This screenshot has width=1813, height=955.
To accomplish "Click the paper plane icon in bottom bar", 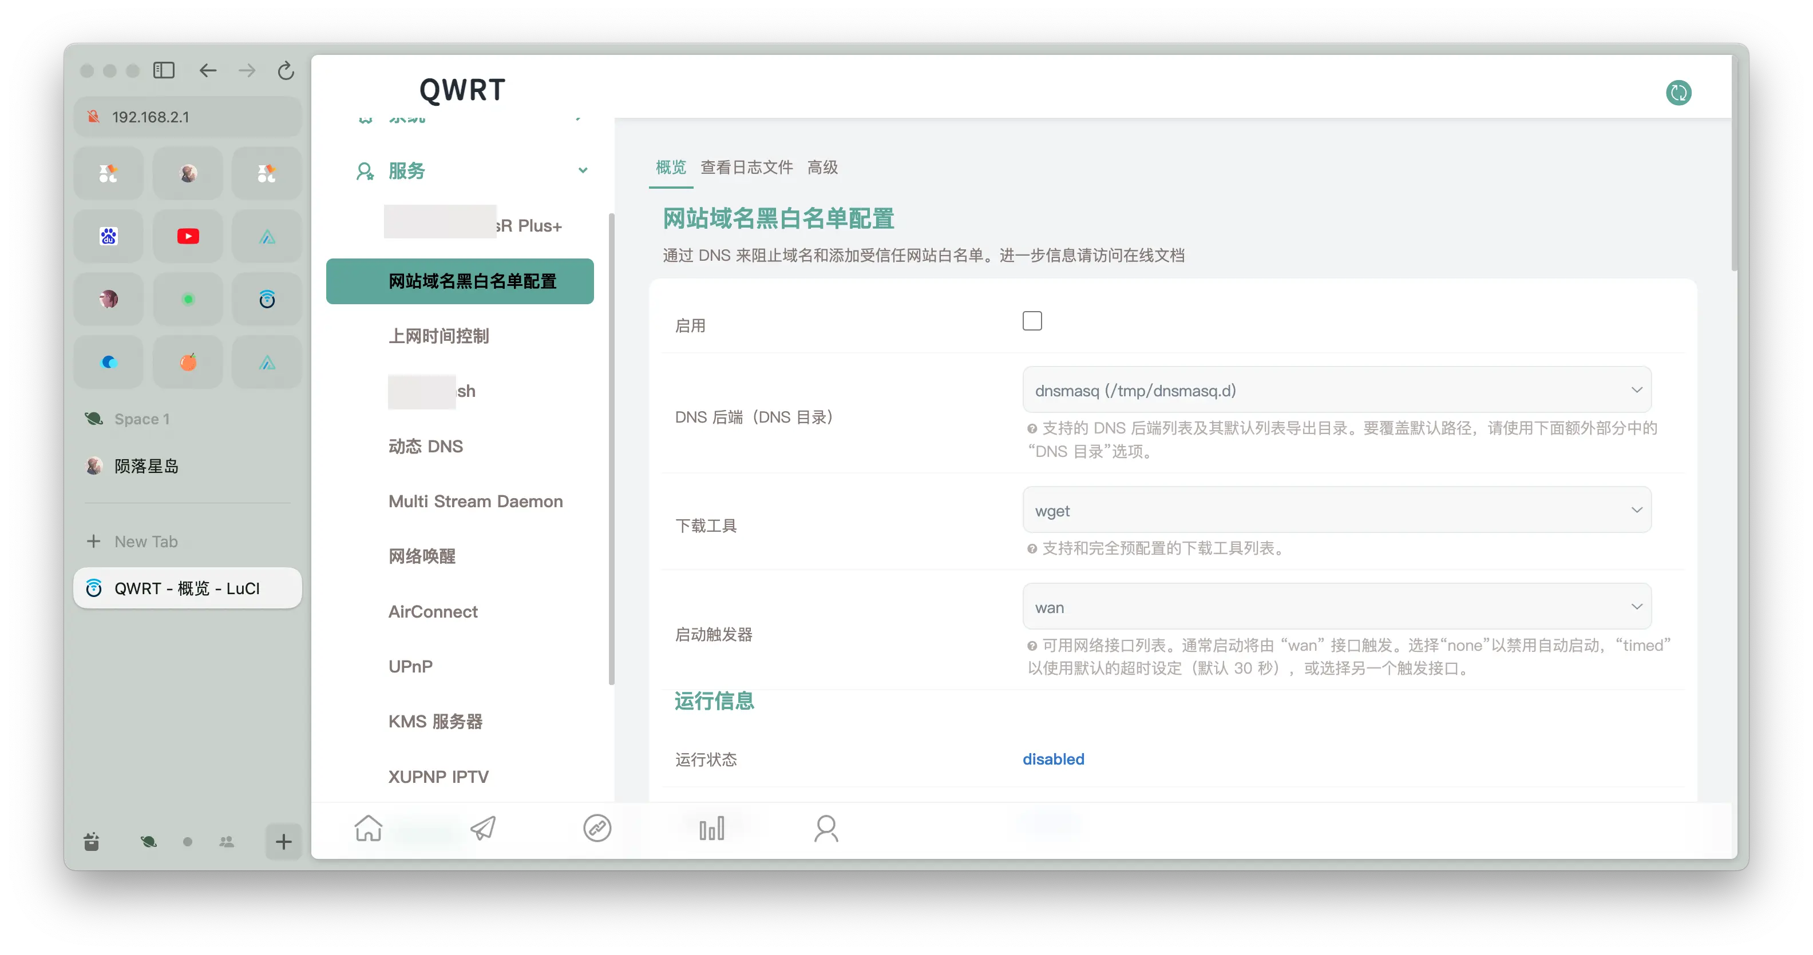I will tap(483, 827).
